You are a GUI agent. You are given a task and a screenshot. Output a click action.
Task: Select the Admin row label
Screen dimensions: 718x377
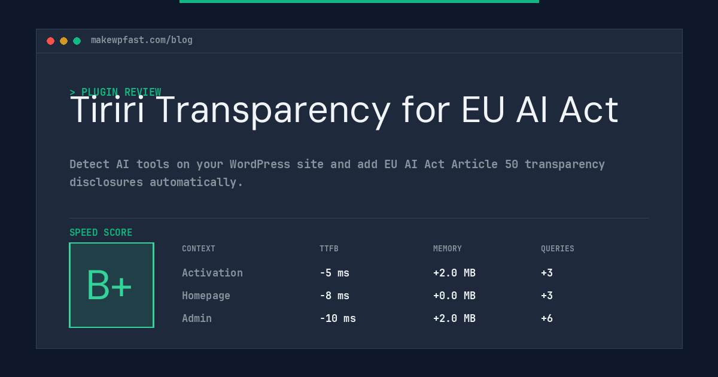click(x=197, y=318)
